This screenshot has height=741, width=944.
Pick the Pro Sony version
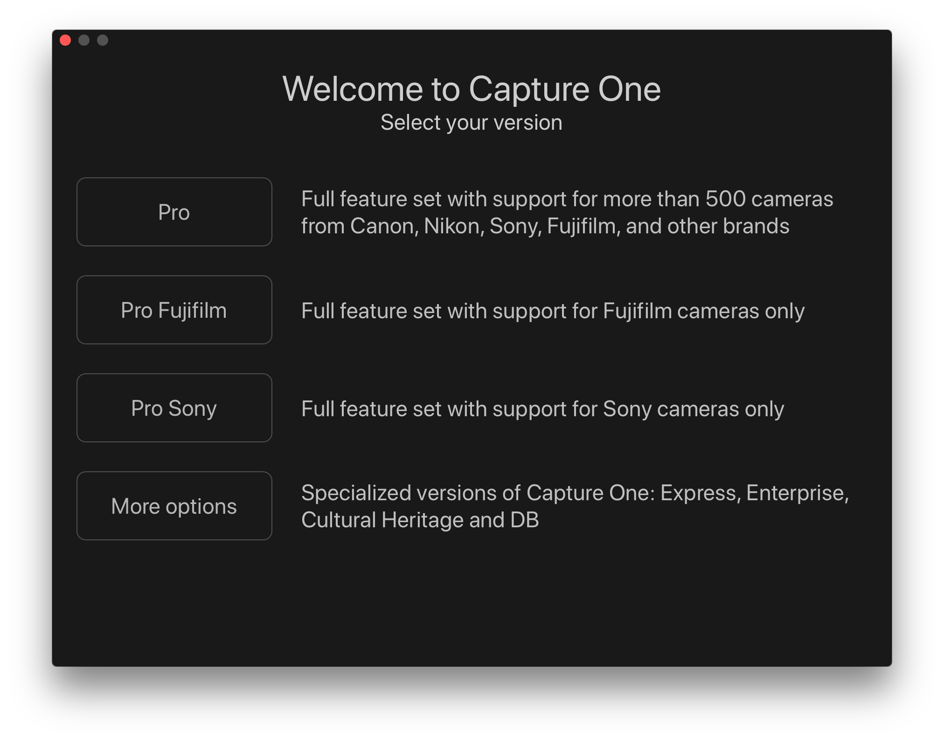[x=174, y=408]
